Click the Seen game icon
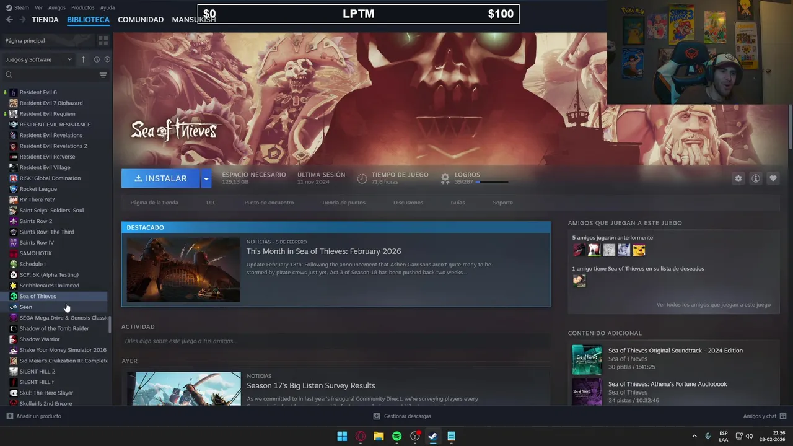The image size is (793, 446). (x=14, y=307)
